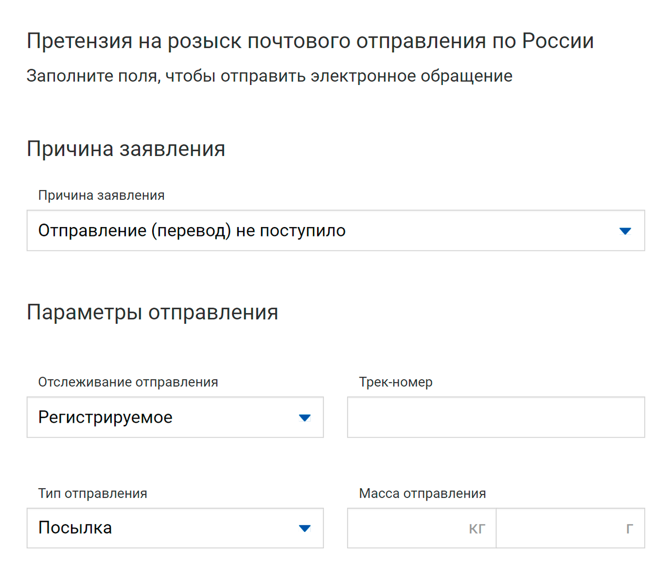This screenshot has height=580, width=671.
Task: Click the page title "Претензия на розыск почтового отправления"
Action: click(x=310, y=41)
